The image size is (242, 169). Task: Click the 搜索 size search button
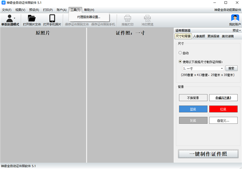pos(232,68)
